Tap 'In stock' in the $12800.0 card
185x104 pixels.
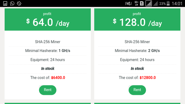pyautogui.click(x=137, y=68)
